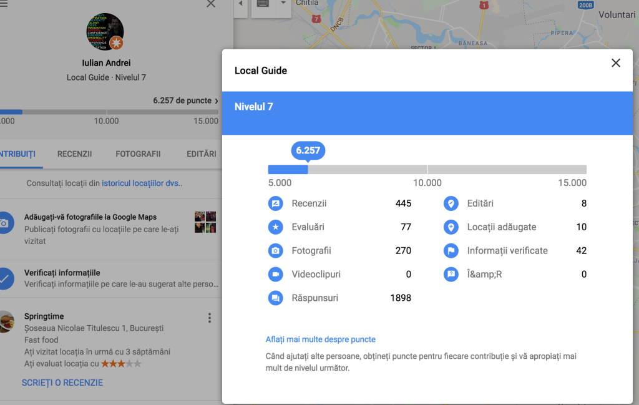Open the input tools dropdown arrow
The width and height of the screenshot is (639, 405).
tap(283, 4)
